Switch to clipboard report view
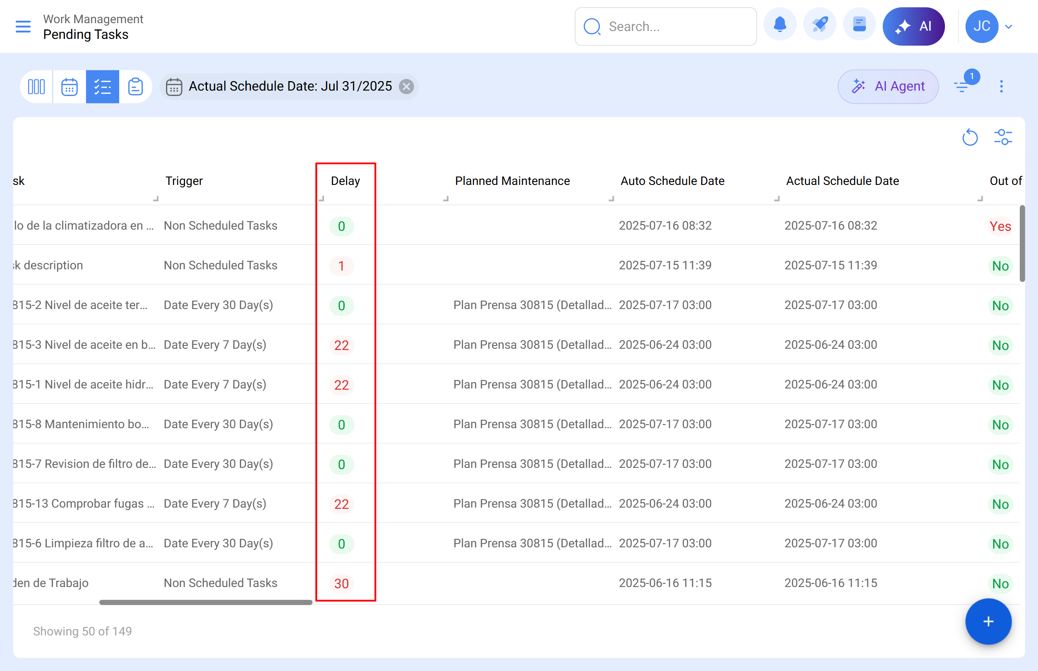This screenshot has width=1038, height=671. 135,87
